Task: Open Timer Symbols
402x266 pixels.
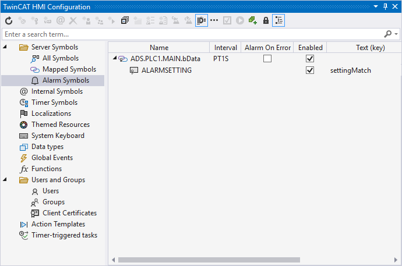Action: [x=54, y=102]
